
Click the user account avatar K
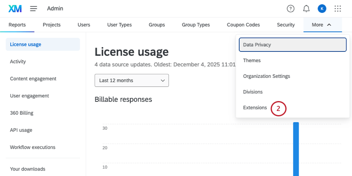point(322,8)
